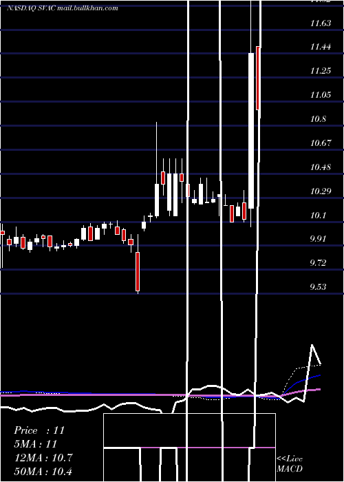Click the 11.05 price axis label
The width and height of the screenshot is (344, 482).
[x=321, y=95]
